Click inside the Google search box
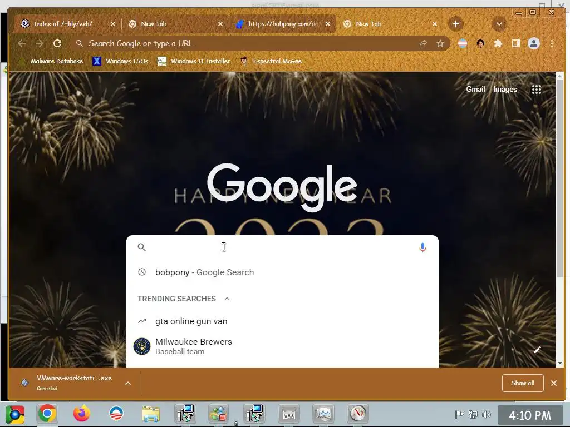Image resolution: width=570 pixels, height=427 pixels. coord(282,247)
